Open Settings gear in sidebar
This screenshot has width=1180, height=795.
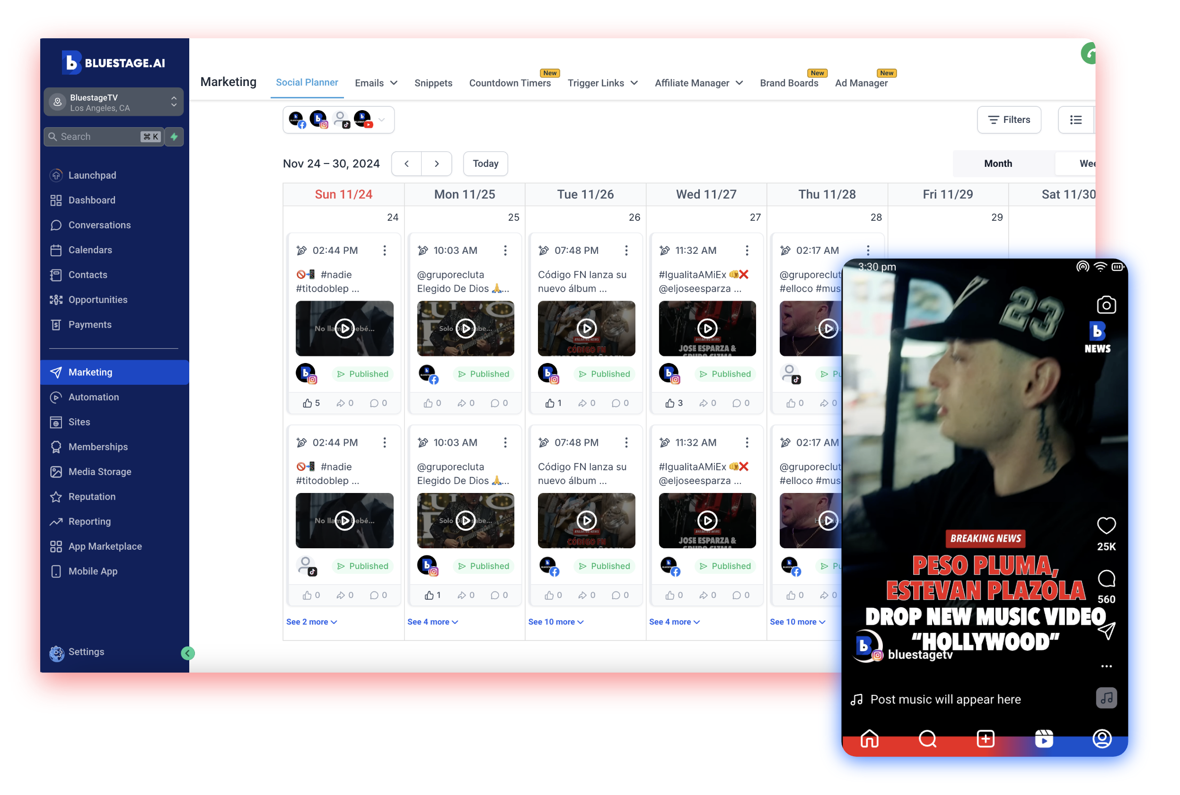pyautogui.click(x=57, y=653)
